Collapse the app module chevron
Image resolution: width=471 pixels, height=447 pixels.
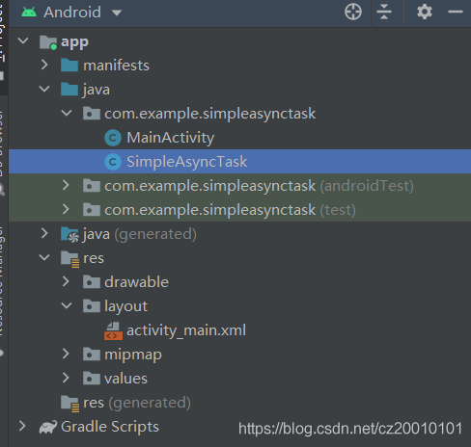(23, 40)
